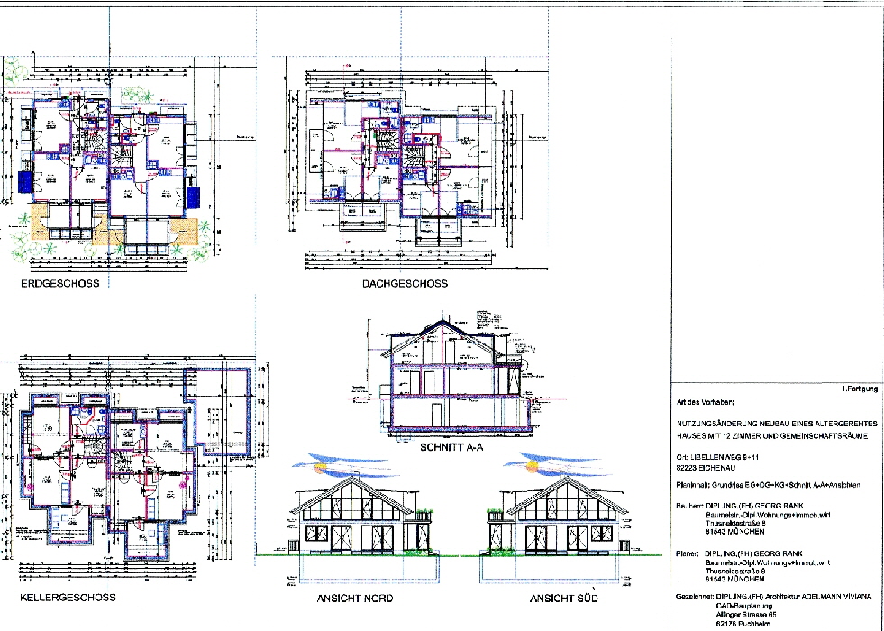
Task: Click the ANSICHT SÜD caption
Action: 564,599
